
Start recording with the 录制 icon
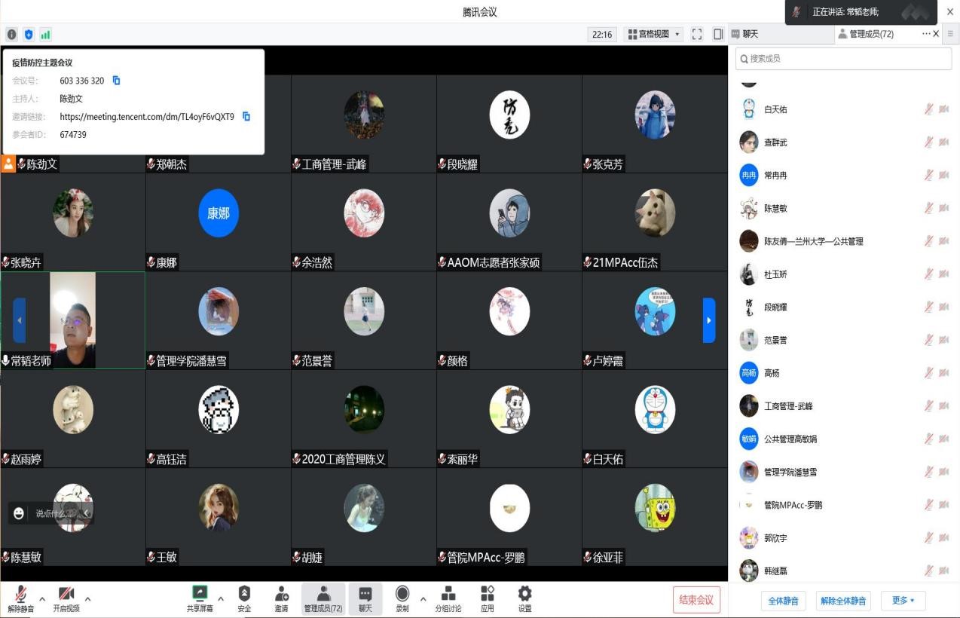tap(402, 595)
